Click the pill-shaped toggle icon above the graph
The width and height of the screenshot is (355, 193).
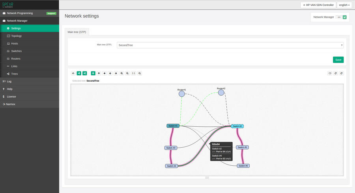click(330, 73)
